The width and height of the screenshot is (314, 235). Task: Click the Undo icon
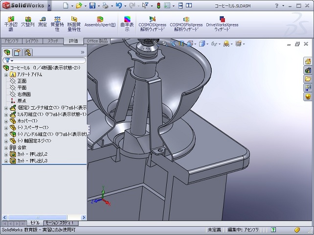(119, 5)
